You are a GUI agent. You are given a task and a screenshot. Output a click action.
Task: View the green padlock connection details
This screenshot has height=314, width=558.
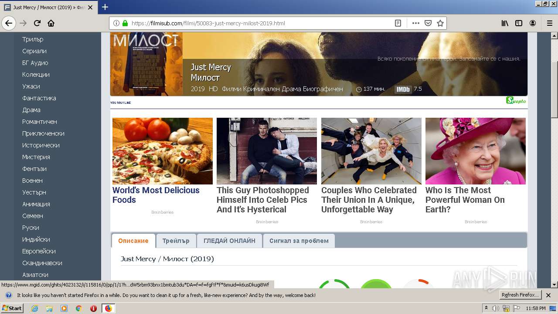point(125,23)
